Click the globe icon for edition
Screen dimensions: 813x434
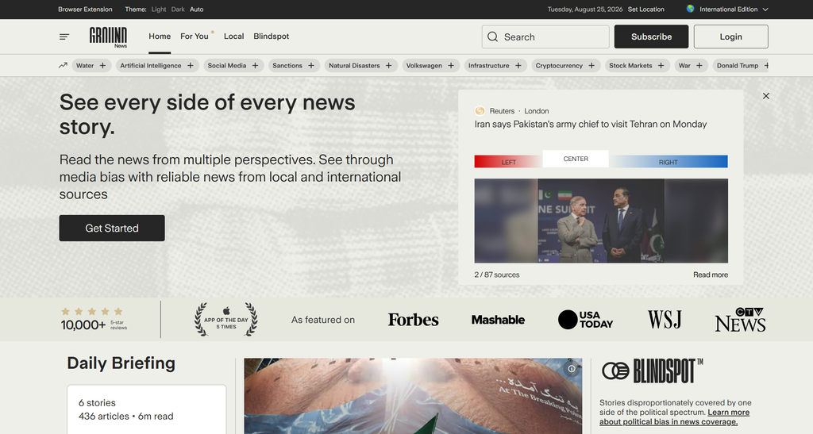pos(690,9)
